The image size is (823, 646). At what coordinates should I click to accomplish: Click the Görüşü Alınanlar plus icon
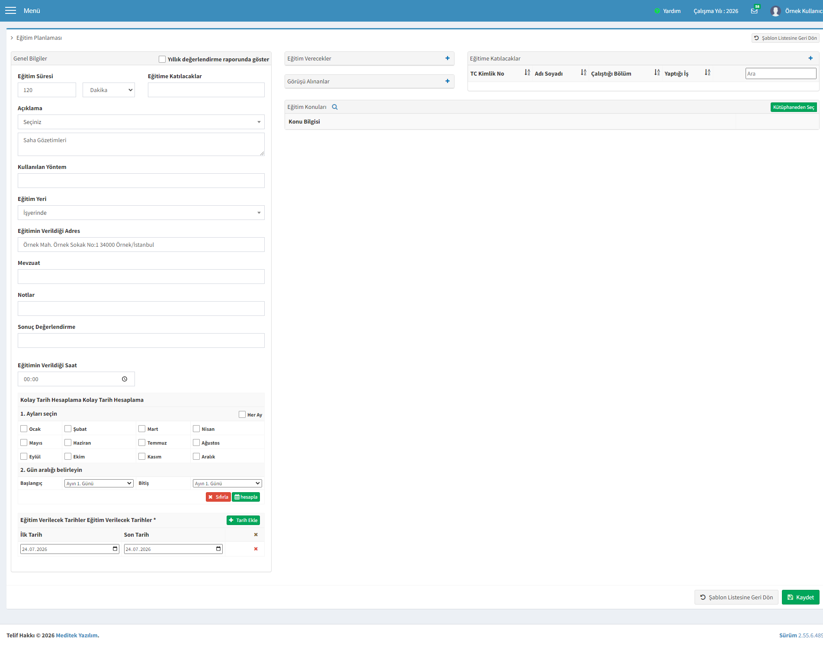coord(448,81)
